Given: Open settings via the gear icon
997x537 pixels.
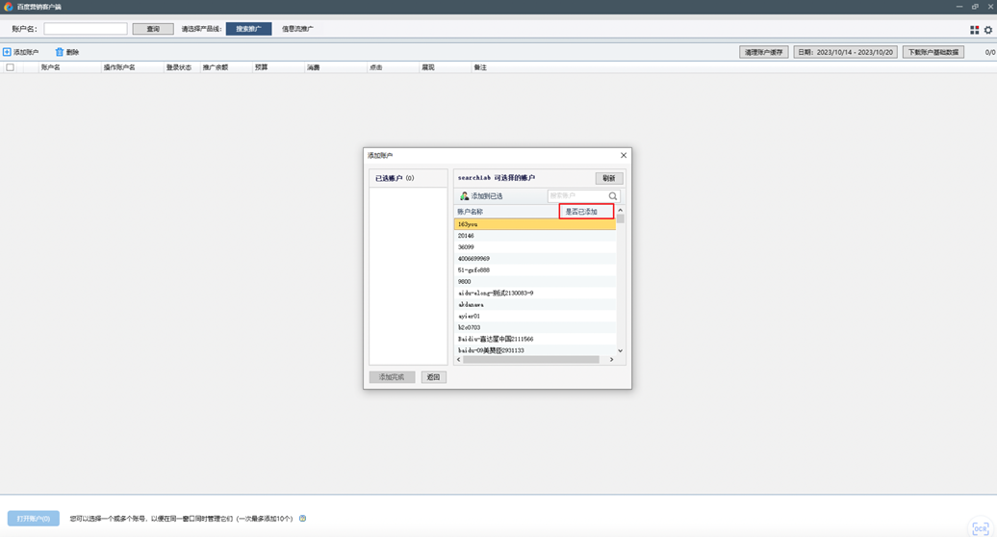Looking at the screenshot, I should [987, 30].
